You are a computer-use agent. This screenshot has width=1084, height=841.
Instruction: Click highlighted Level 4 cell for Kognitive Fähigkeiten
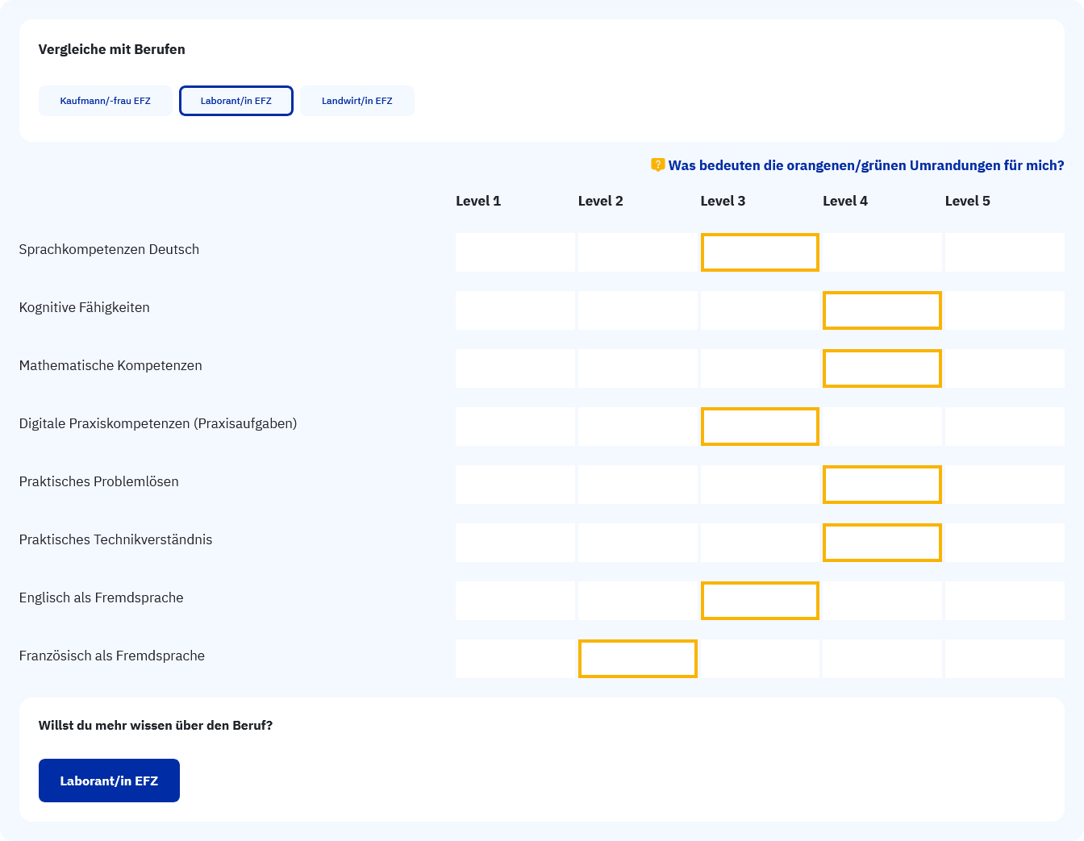click(x=882, y=310)
